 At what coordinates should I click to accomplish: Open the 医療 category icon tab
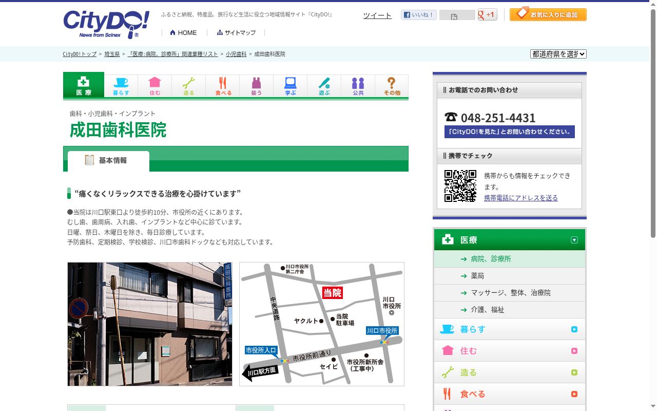(84, 85)
